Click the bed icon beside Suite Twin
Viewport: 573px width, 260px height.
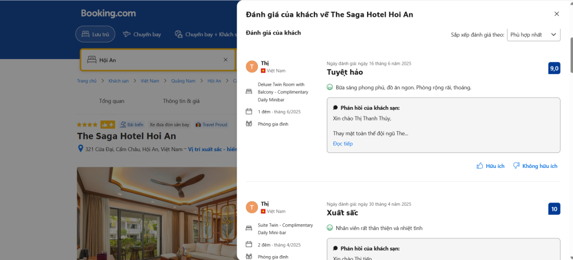(249, 229)
